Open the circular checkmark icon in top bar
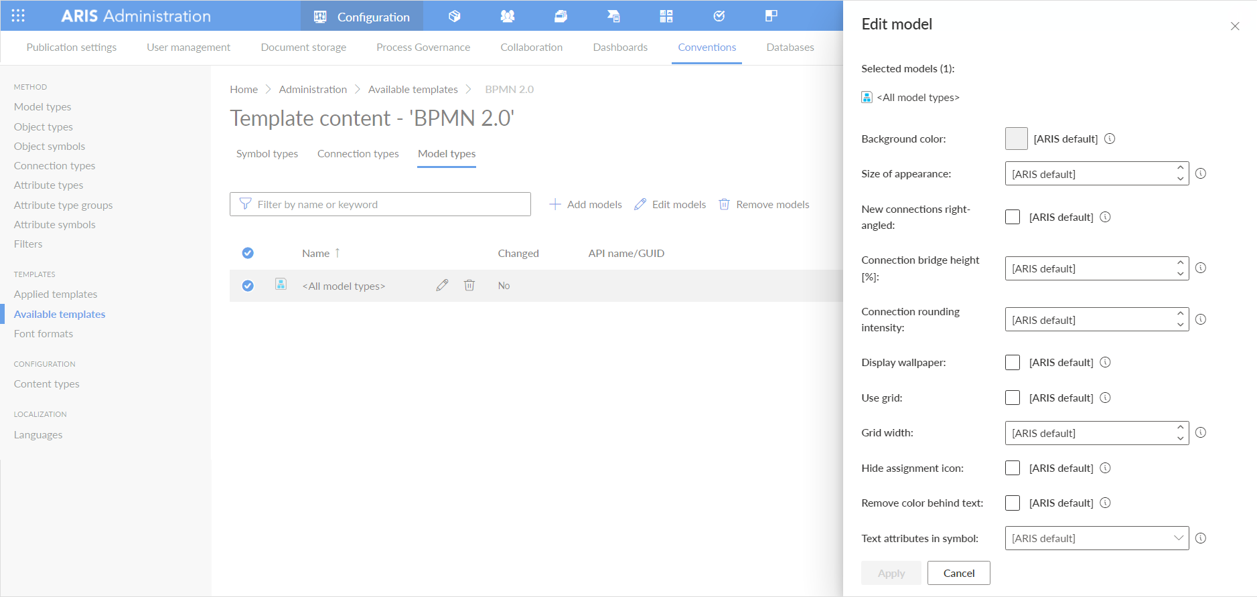Screen dimensions: 1257x597 pos(719,16)
